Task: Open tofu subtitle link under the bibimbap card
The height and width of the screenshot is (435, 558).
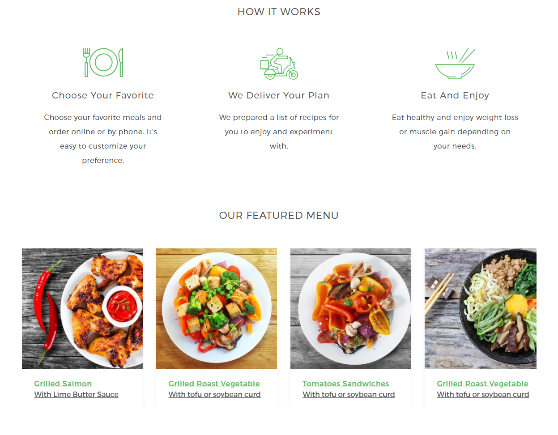Action: (483, 394)
